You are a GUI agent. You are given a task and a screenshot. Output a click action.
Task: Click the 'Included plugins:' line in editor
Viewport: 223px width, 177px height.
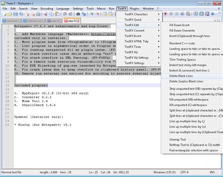[x=31, y=85]
